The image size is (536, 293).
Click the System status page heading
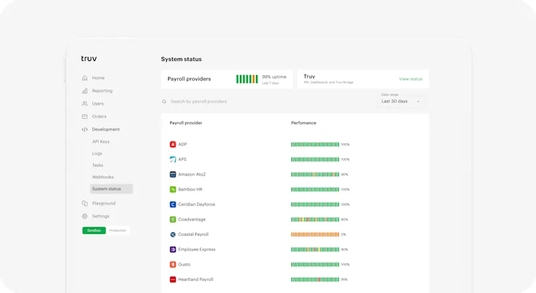[x=181, y=59]
